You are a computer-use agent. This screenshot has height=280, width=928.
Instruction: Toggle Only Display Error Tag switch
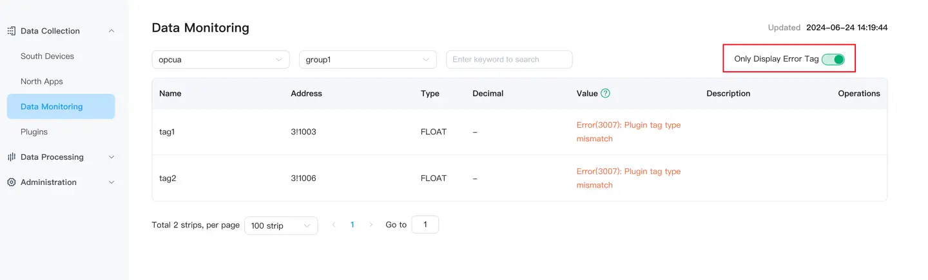[x=833, y=59]
